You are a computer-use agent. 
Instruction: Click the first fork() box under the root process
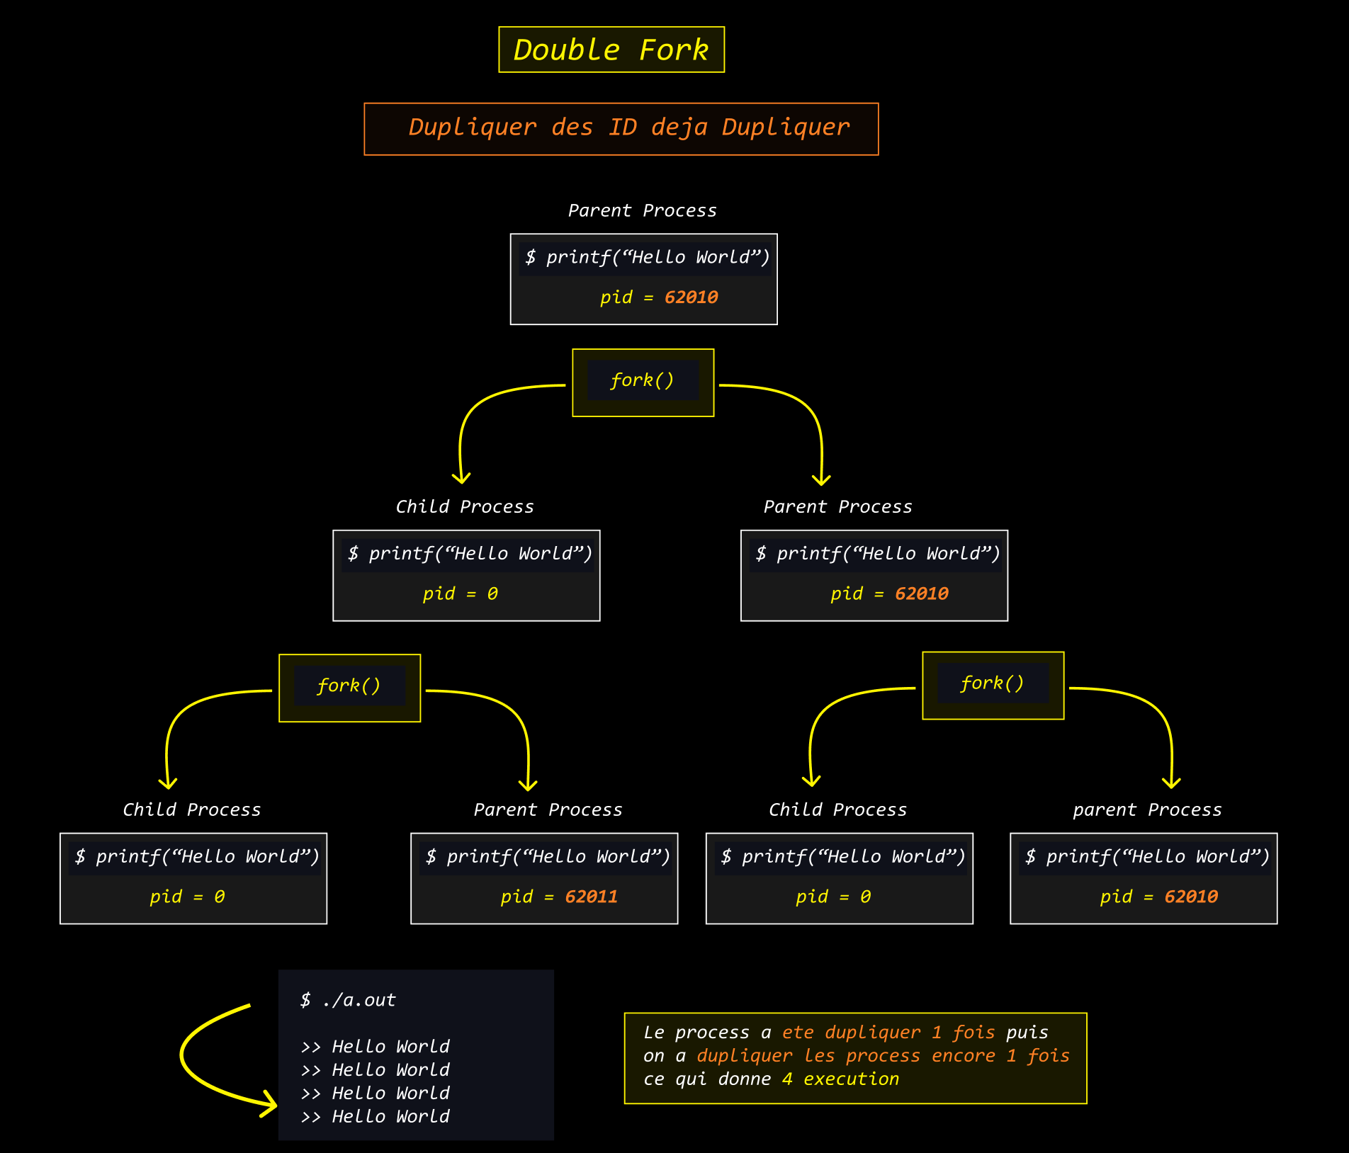[643, 382]
